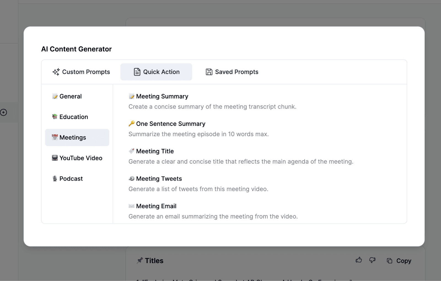The image size is (441, 281).
Task: Switch to the Custom Prompts tab
Action: click(81, 72)
